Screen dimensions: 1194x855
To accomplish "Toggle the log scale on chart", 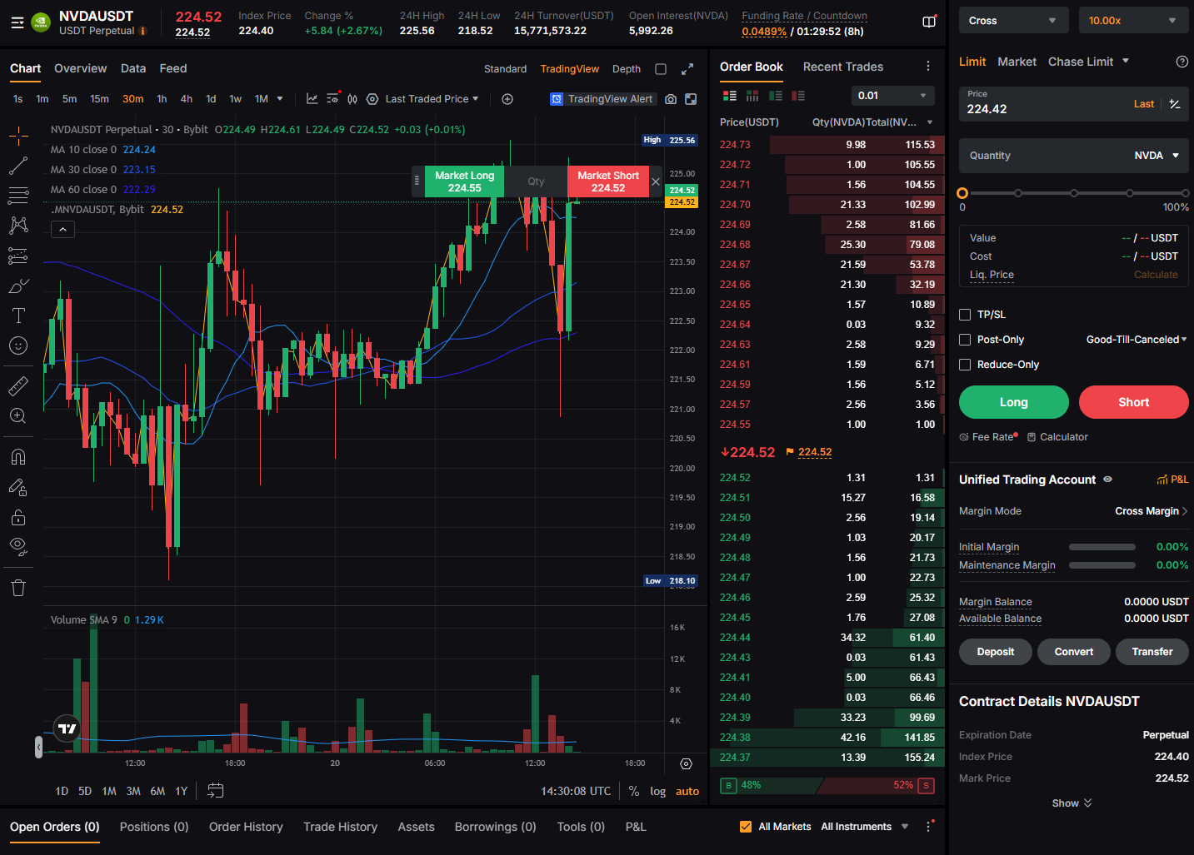I will (658, 792).
